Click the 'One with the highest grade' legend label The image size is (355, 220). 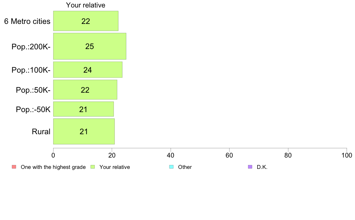point(53,167)
